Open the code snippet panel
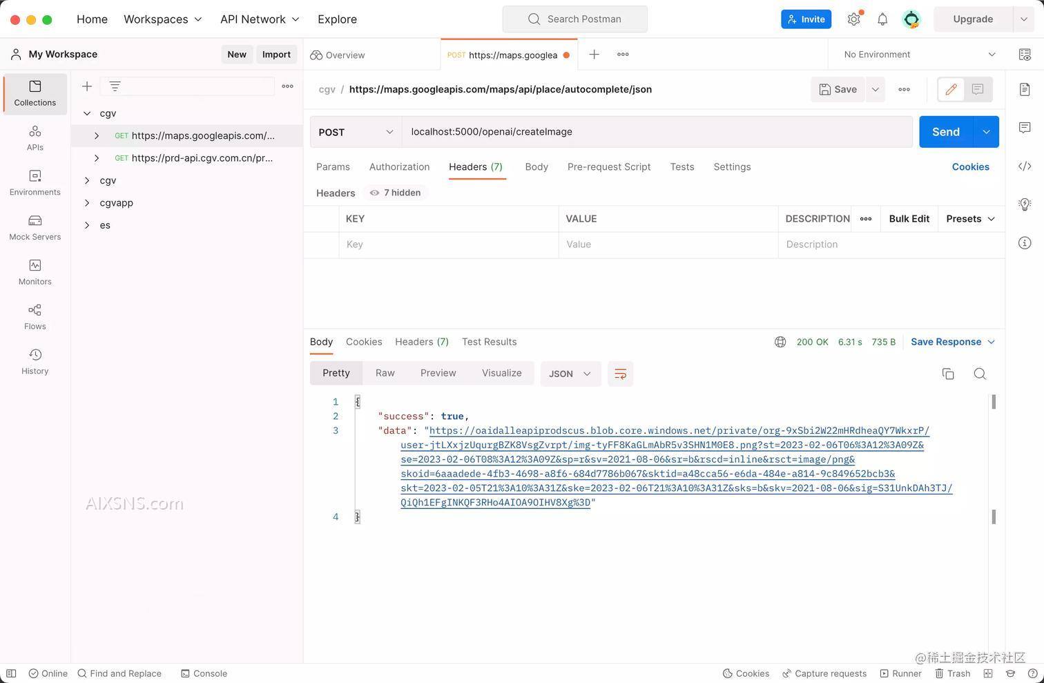The height and width of the screenshot is (683, 1044). click(1025, 166)
